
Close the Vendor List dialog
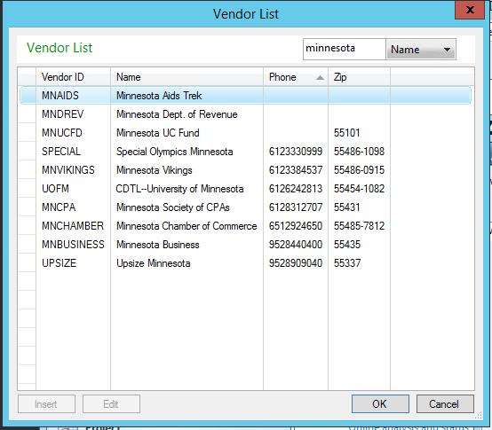pyautogui.click(x=470, y=10)
